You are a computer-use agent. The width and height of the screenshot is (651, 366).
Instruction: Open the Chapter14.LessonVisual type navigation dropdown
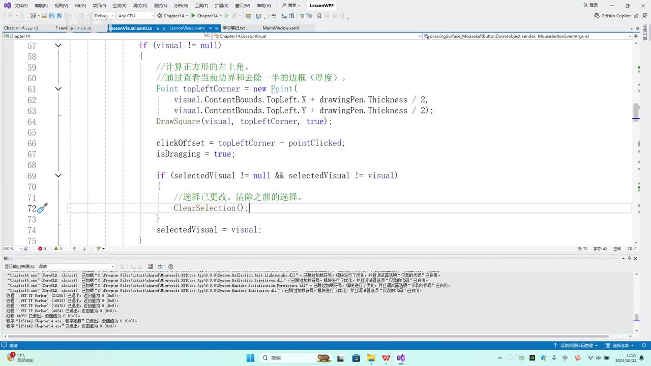[317, 36]
